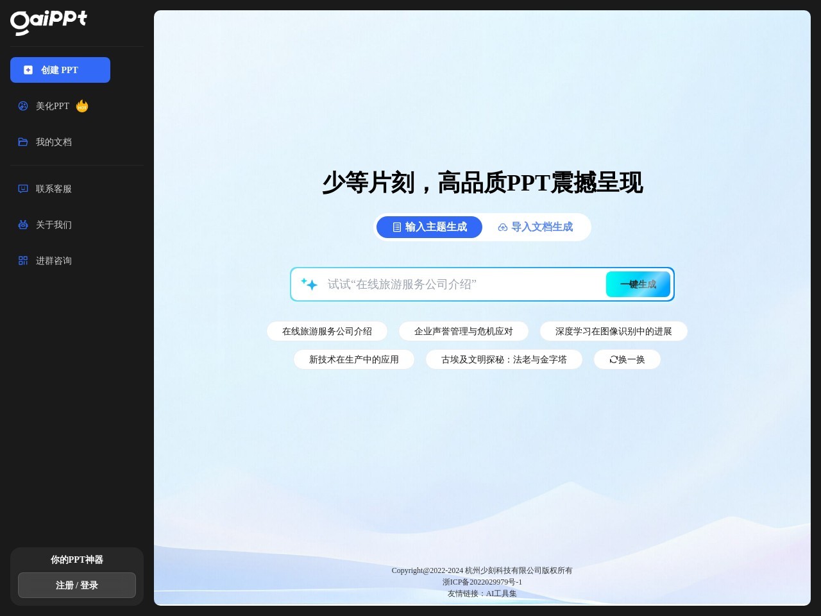
Task: Select suggestion 古埃及文明探秘：法老与金字塔
Action: [x=504, y=359]
